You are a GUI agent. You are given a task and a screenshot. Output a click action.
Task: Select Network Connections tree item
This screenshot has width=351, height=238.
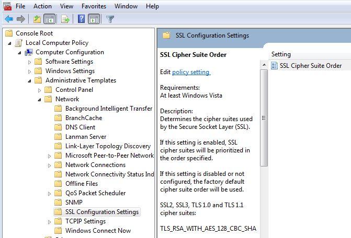point(95,164)
